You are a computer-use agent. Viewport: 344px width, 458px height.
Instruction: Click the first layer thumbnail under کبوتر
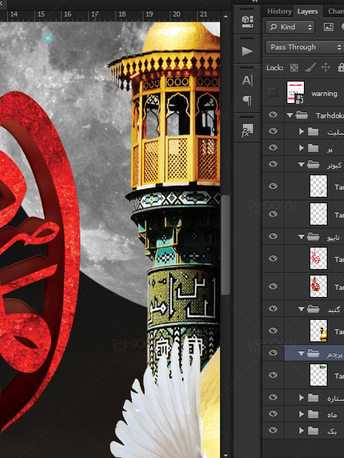pos(318,186)
